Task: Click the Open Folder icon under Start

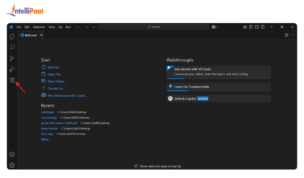Action: point(44,81)
